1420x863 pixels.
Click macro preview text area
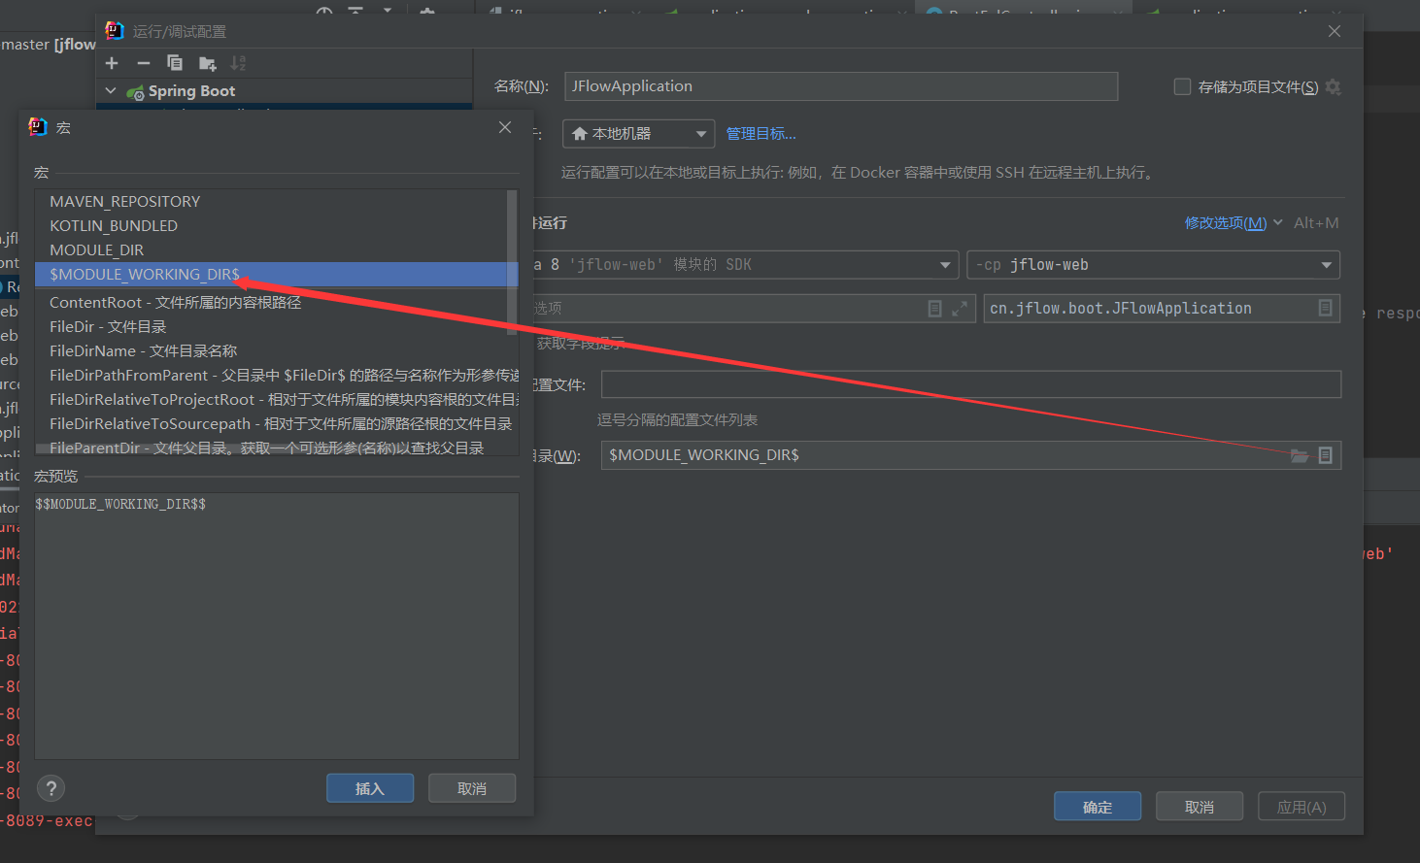click(276, 626)
